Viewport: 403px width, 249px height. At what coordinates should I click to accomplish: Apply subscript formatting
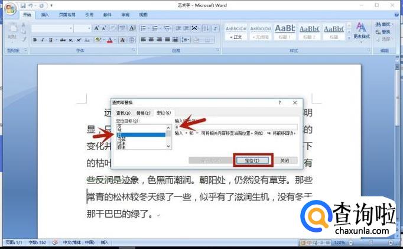coord(71,40)
